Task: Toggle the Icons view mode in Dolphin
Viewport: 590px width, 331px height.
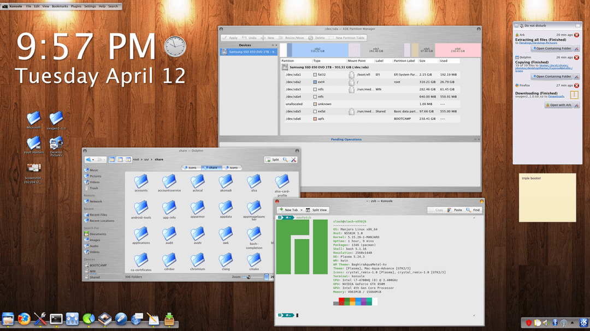Action: [x=113, y=159]
